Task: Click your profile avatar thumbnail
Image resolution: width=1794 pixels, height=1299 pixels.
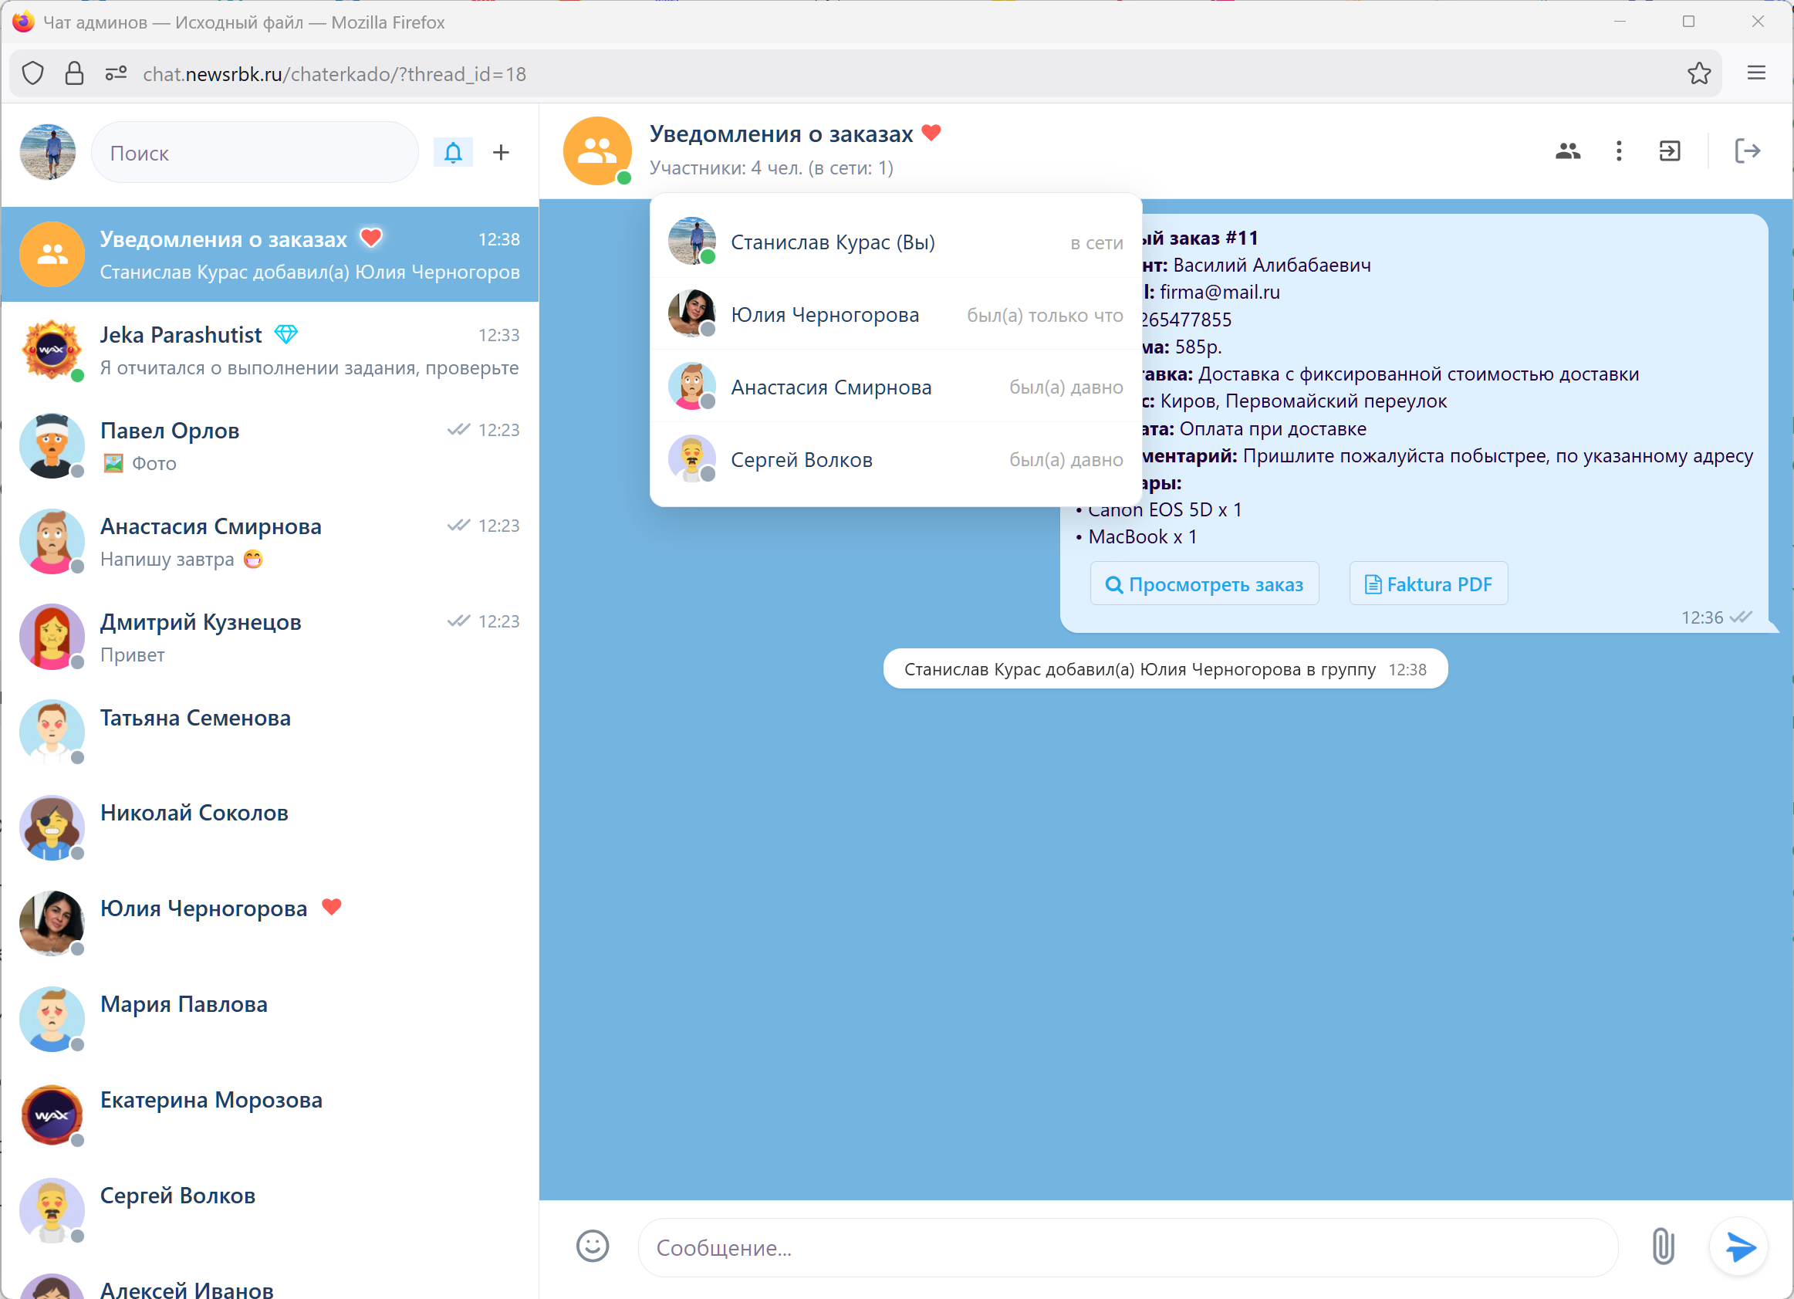Action: tap(48, 152)
